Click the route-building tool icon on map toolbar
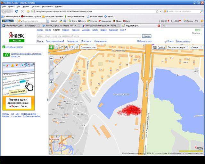The image size is (205, 164). [x=67, y=47]
